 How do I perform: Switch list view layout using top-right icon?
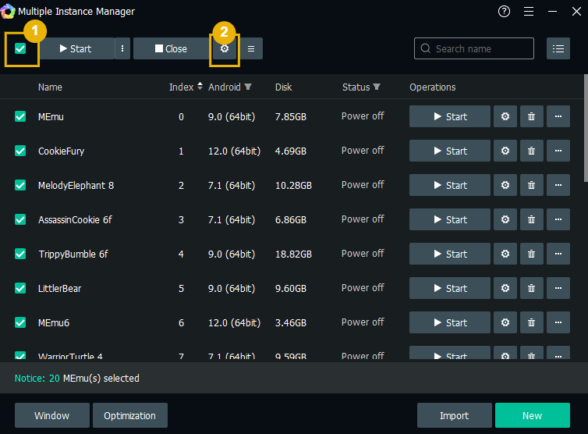(558, 48)
